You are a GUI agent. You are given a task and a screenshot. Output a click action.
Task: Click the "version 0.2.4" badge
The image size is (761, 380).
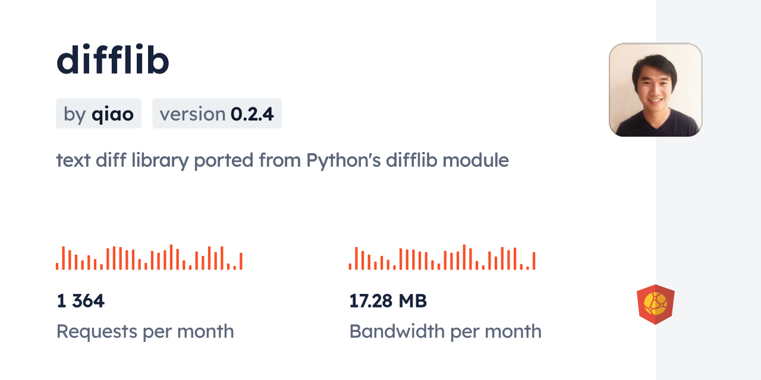pyautogui.click(x=217, y=113)
